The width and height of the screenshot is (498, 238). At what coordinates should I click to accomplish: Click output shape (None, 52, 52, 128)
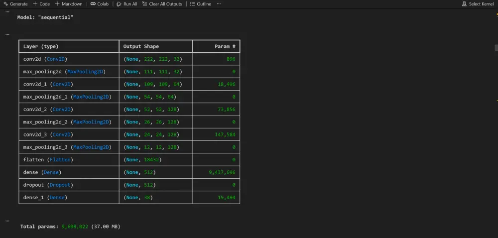tap(151, 110)
